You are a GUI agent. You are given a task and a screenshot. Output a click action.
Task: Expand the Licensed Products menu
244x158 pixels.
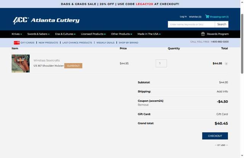pos(93,34)
